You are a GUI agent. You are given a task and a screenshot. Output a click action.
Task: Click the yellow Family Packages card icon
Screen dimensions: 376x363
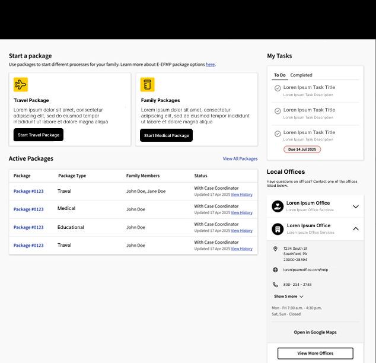[148, 85]
